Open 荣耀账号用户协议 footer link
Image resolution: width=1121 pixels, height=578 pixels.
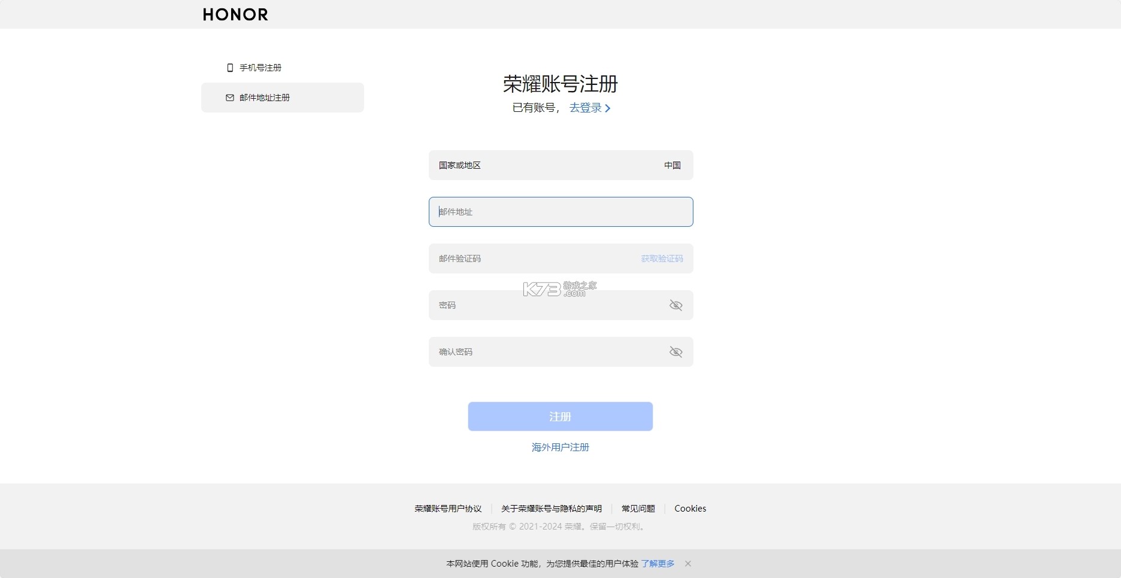click(x=448, y=509)
